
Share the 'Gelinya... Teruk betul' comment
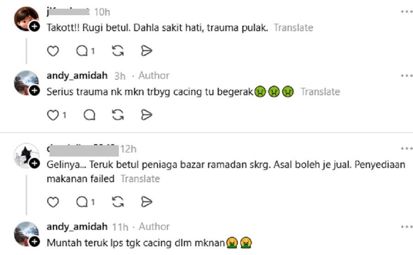(146, 202)
